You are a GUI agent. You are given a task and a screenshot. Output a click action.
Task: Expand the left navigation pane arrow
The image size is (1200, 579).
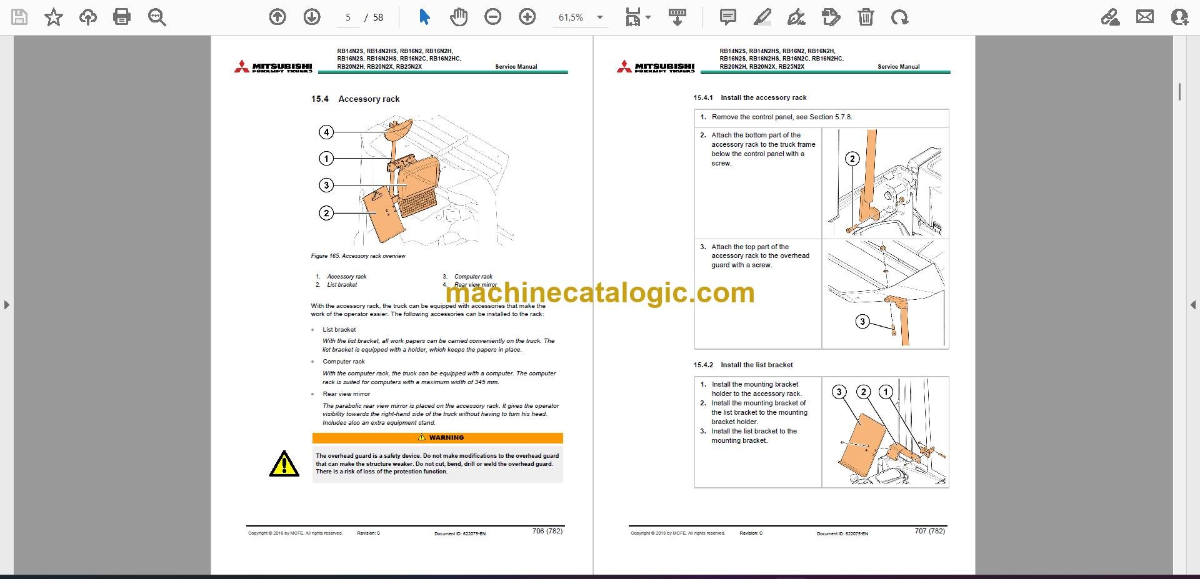pos(6,305)
